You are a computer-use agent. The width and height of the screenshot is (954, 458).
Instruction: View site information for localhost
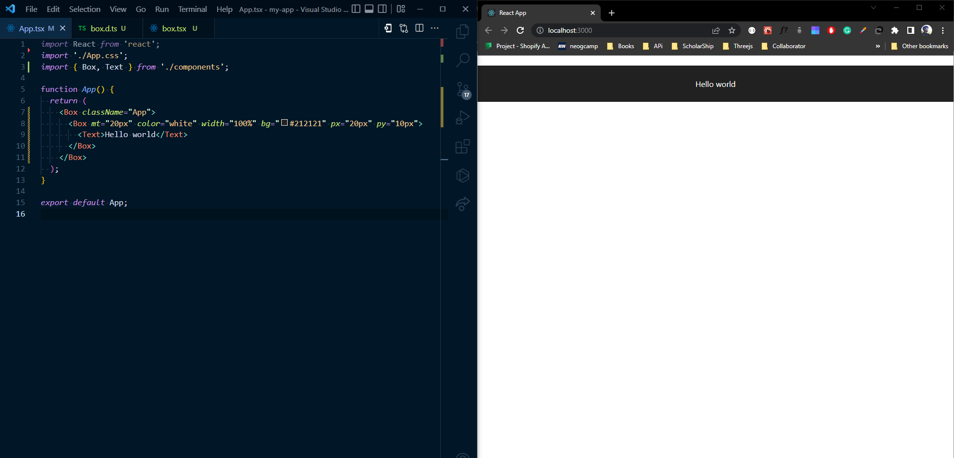[540, 30]
